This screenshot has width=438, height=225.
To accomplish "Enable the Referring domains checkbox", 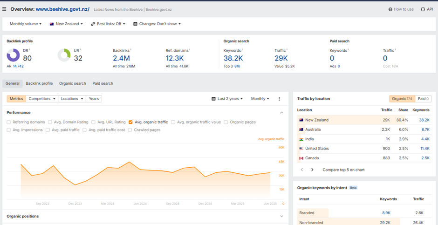I will click(x=9, y=122).
